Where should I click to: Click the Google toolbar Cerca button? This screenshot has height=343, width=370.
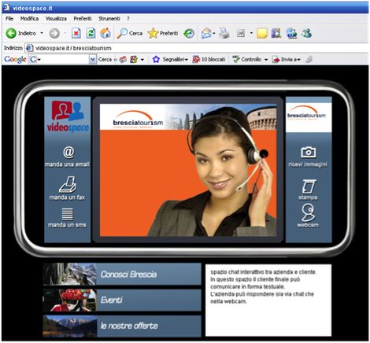coord(105,60)
